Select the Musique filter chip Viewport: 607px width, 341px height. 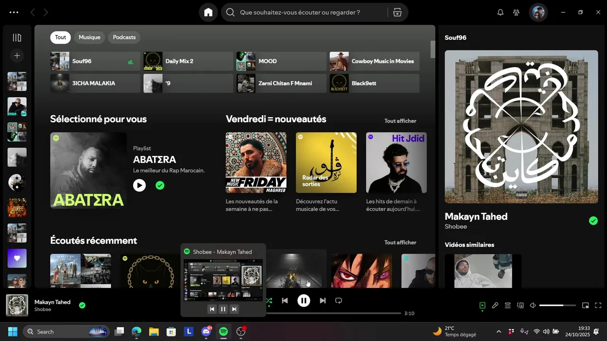89,37
